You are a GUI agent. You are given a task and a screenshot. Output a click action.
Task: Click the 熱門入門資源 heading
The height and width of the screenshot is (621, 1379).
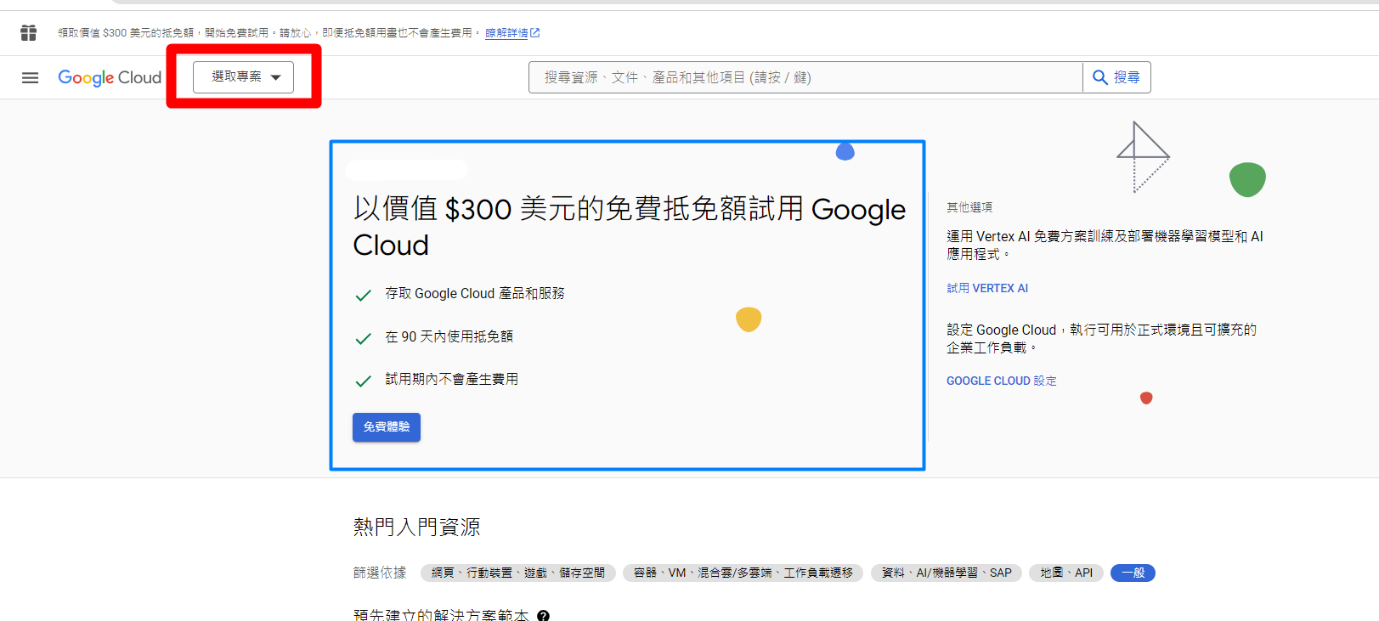[x=416, y=528]
